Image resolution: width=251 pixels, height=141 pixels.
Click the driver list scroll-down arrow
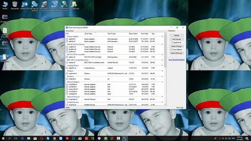click(165, 105)
